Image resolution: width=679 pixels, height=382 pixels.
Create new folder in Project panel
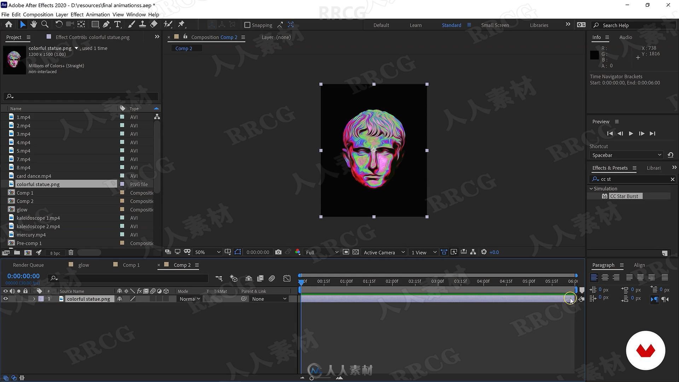coord(17,253)
